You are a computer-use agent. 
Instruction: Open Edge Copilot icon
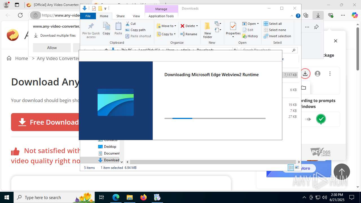[355, 15]
